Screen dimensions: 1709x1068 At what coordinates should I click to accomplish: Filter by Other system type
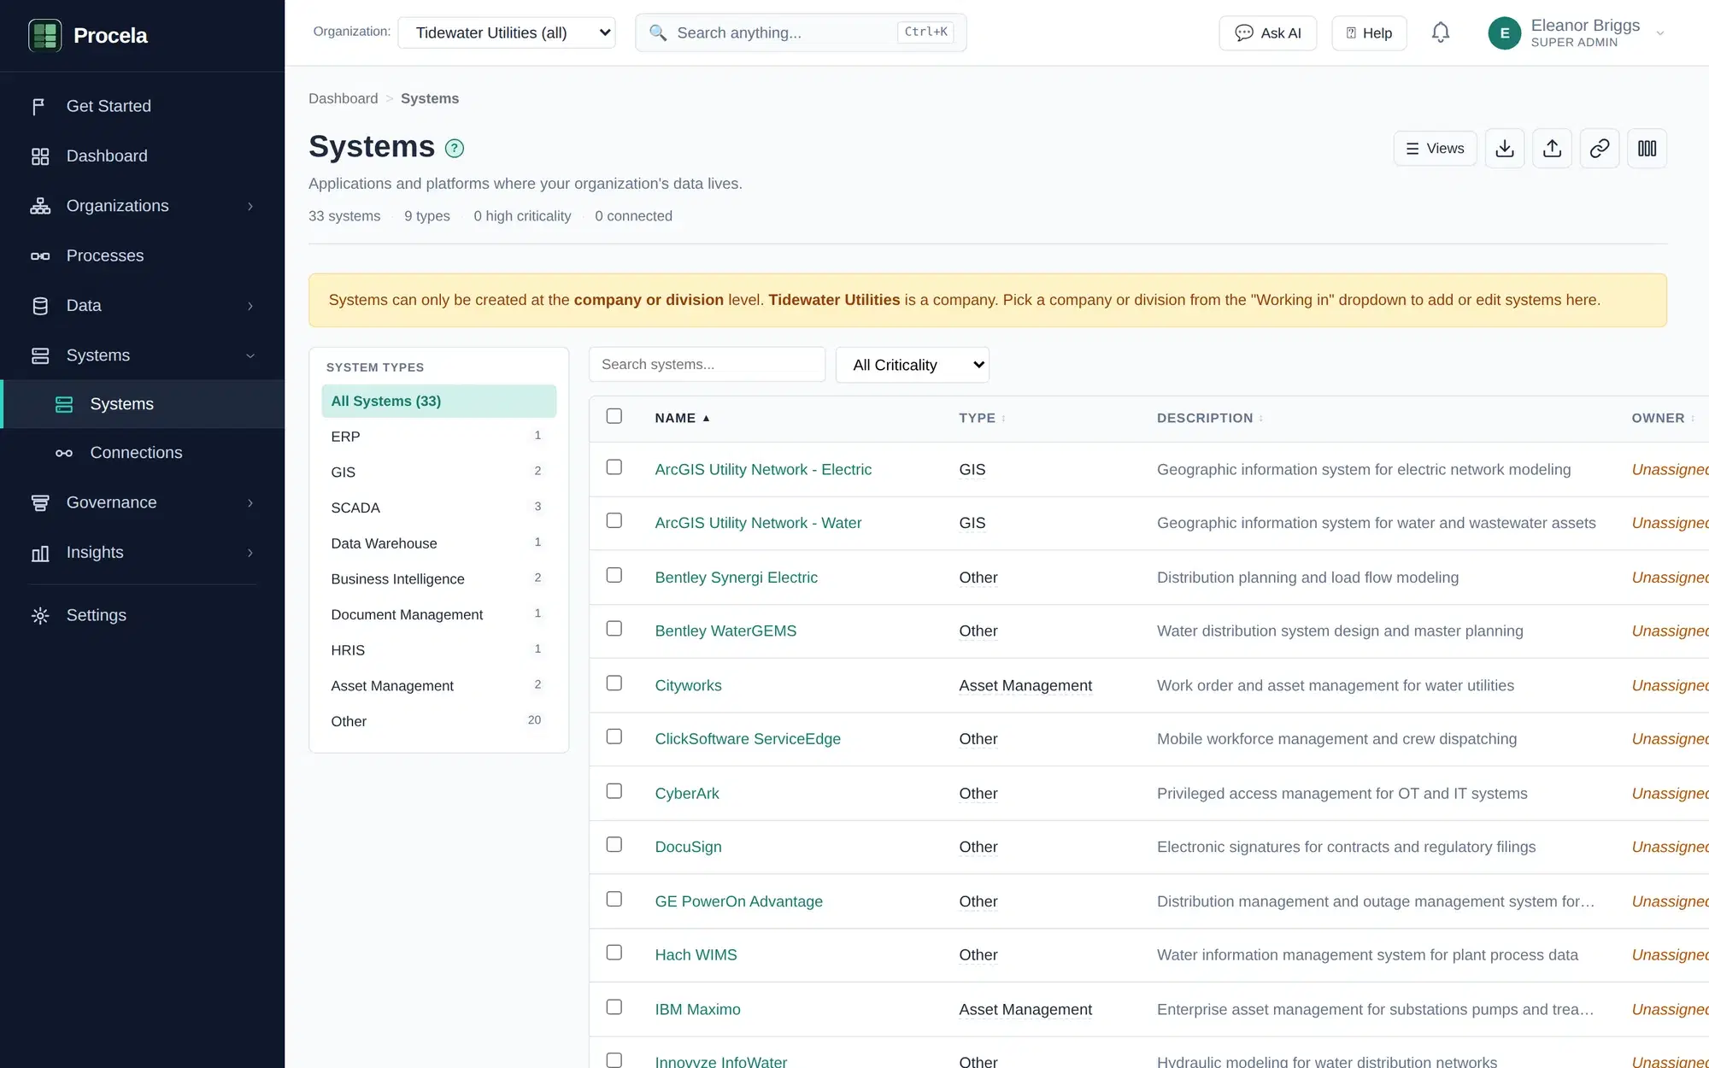pos(438,721)
